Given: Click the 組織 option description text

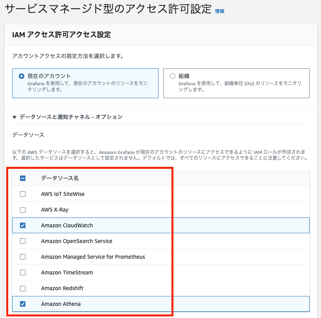Looking at the screenshot, I should (x=240, y=86).
